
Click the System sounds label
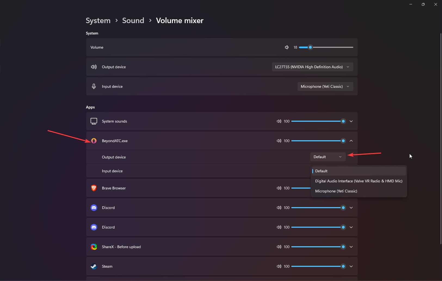click(x=115, y=121)
